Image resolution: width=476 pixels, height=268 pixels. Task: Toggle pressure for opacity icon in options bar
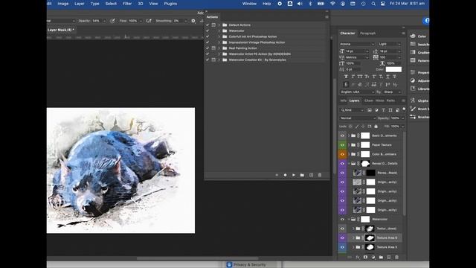coord(112,21)
